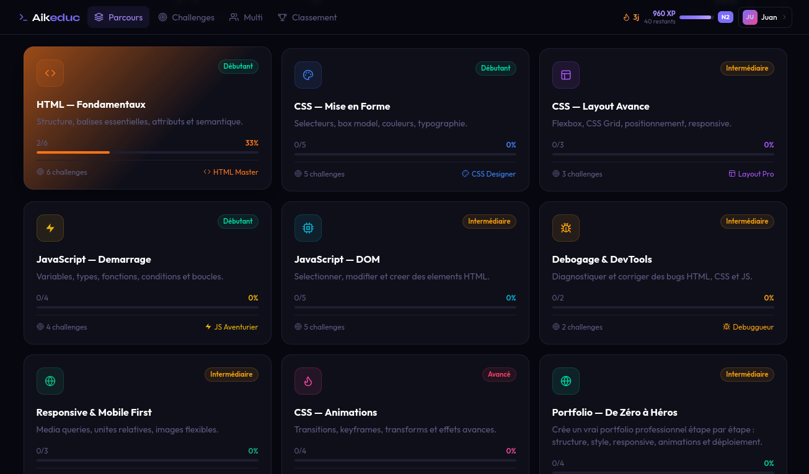Open the Classement tab
The height and width of the screenshot is (474, 809).
pyautogui.click(x=307, y=17)
